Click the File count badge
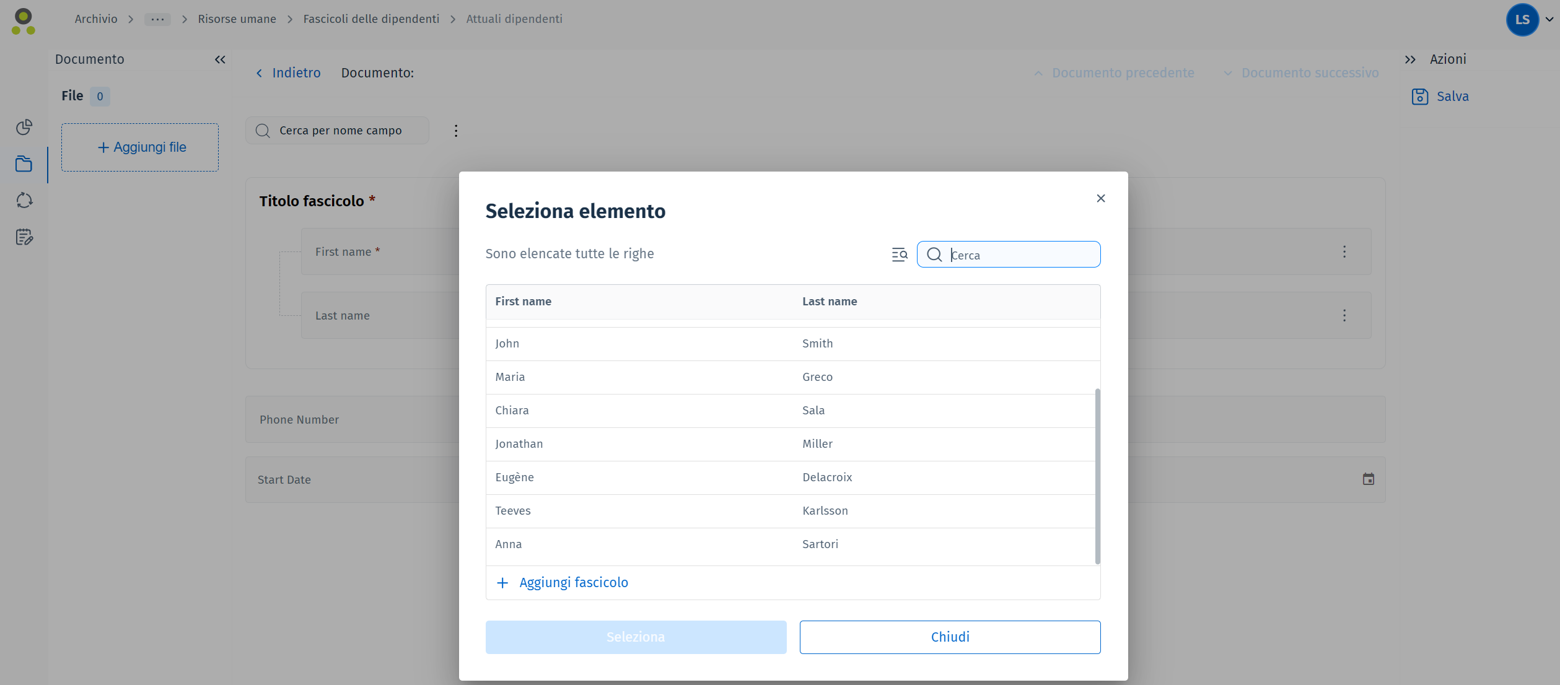Viewport: 1560px width, 685px height. coord(100,97)
